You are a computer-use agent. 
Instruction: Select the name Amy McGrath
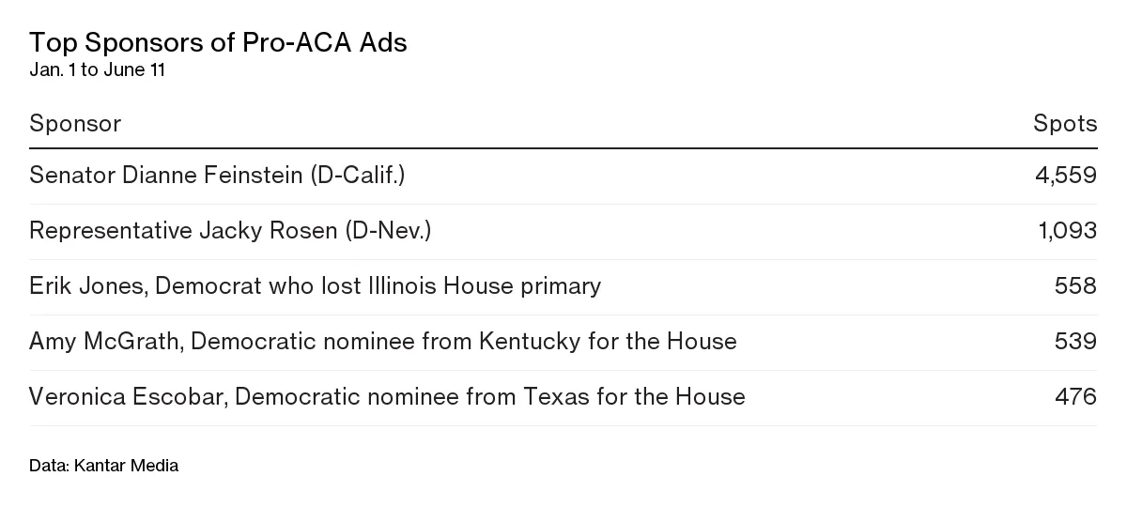(104, 342)
